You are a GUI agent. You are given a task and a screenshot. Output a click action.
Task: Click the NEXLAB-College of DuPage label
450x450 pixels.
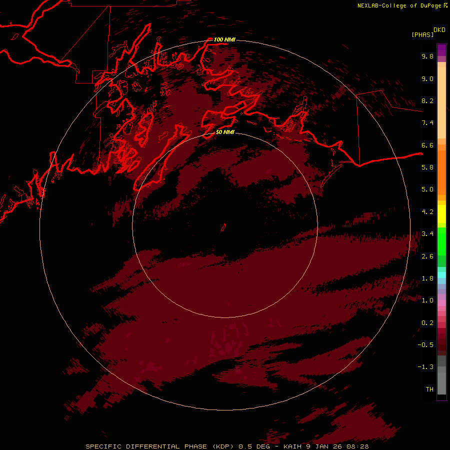399,5
